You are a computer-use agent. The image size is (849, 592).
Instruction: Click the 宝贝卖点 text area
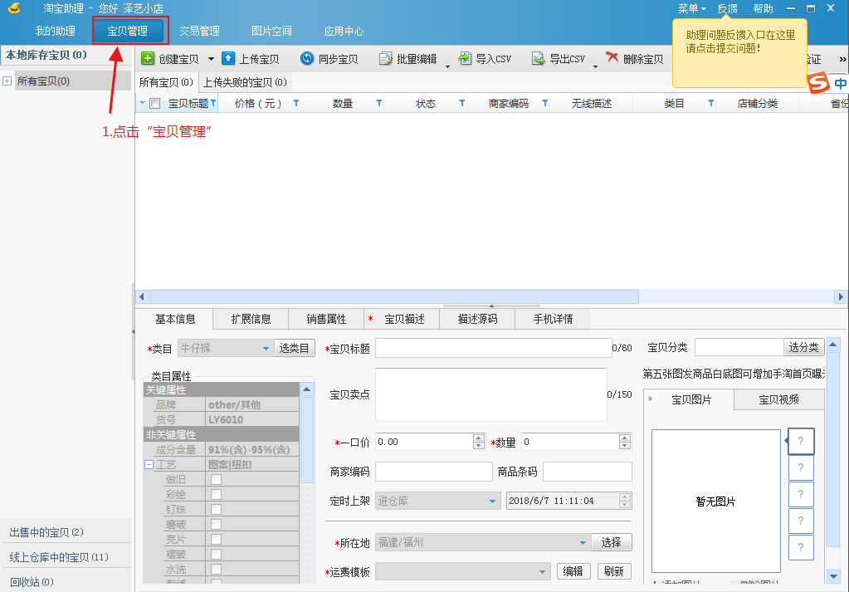point(491,394)
